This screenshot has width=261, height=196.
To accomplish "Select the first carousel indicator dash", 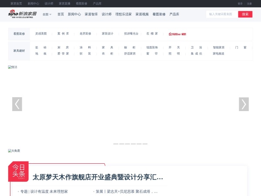I will click(x=116, y=144).
